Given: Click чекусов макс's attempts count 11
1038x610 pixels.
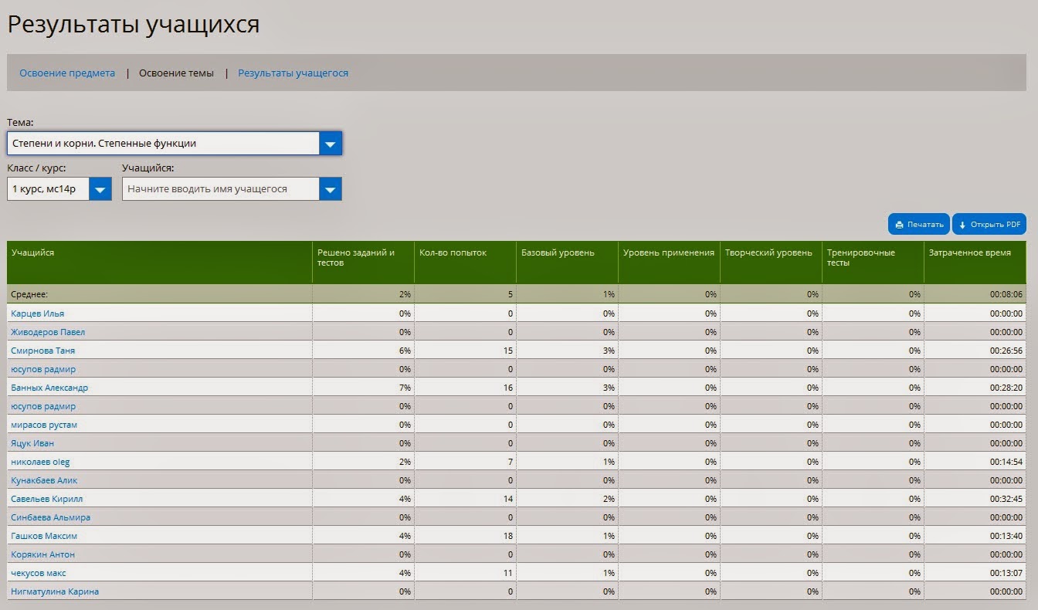Looking at the screenshot, I should coord(508,573).
